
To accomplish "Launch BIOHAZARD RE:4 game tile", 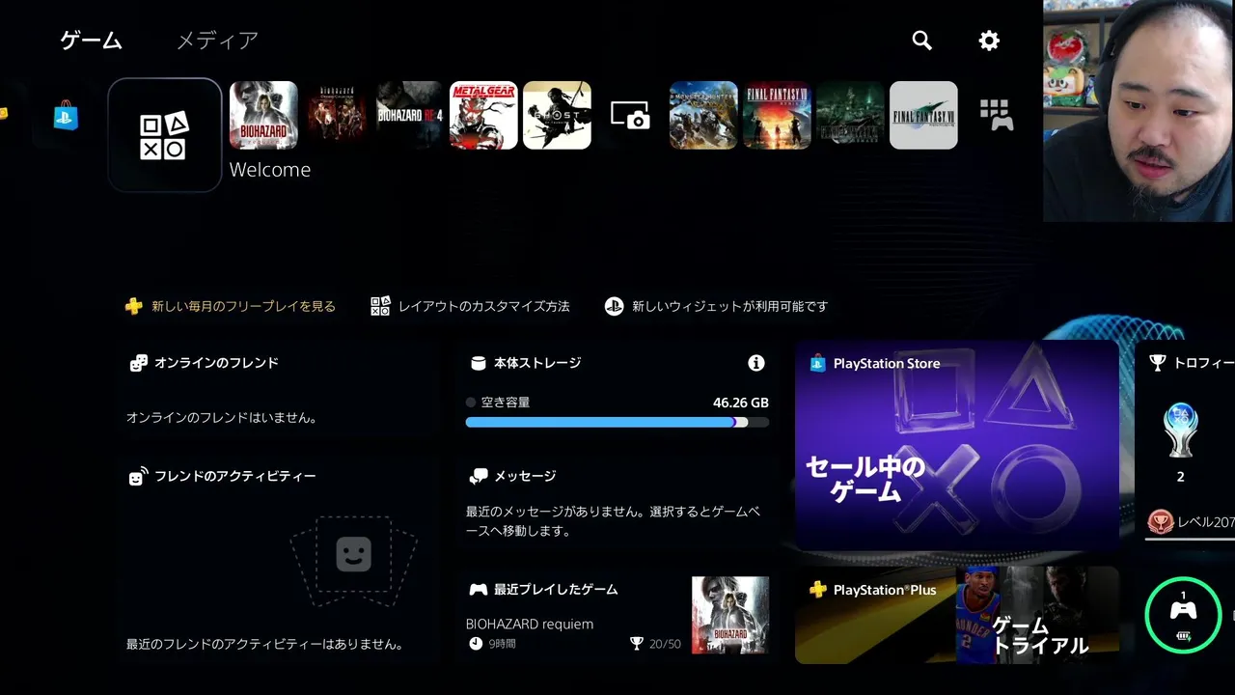I will tap(410, 115).
